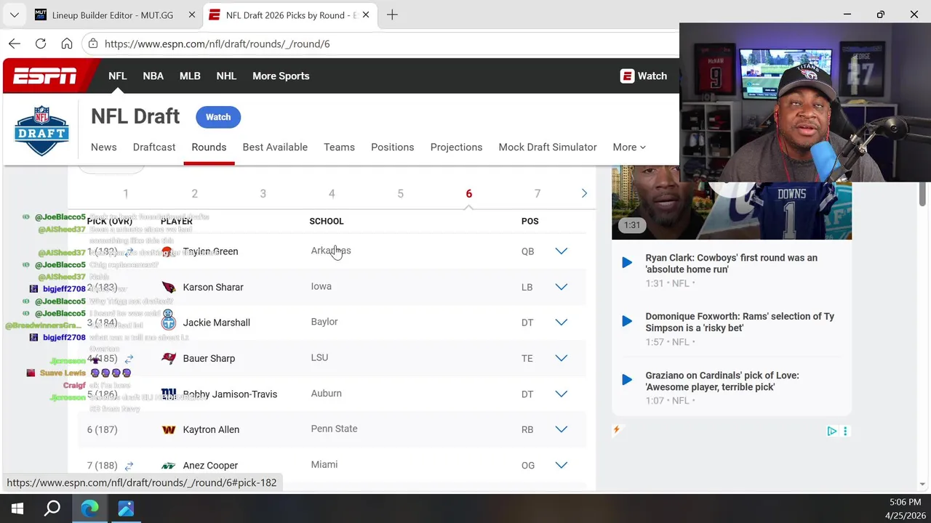Click the NFL Draft shield logo

pos(41,131)
